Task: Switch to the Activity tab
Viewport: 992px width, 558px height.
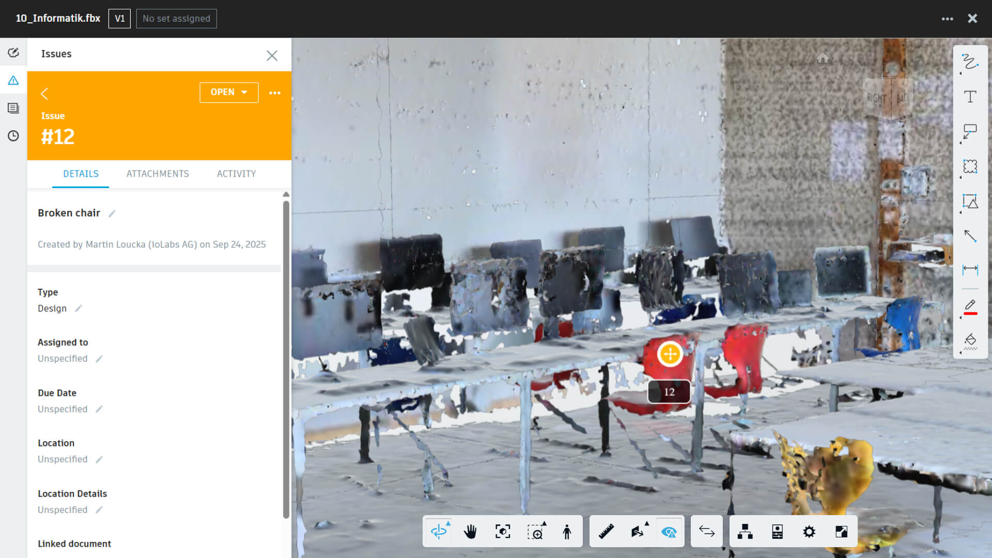Action: pos(236,174)
